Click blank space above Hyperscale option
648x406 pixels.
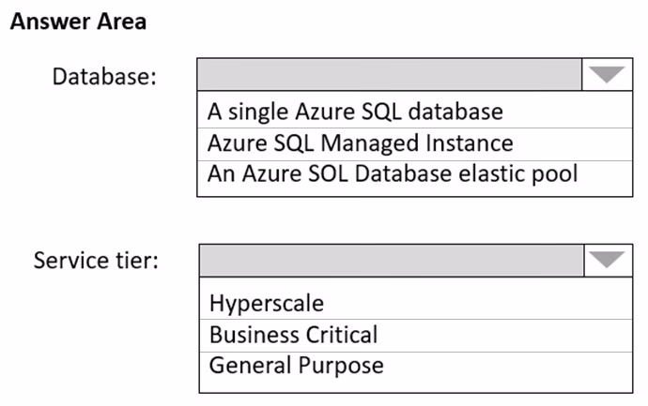[x=416, y=283]
